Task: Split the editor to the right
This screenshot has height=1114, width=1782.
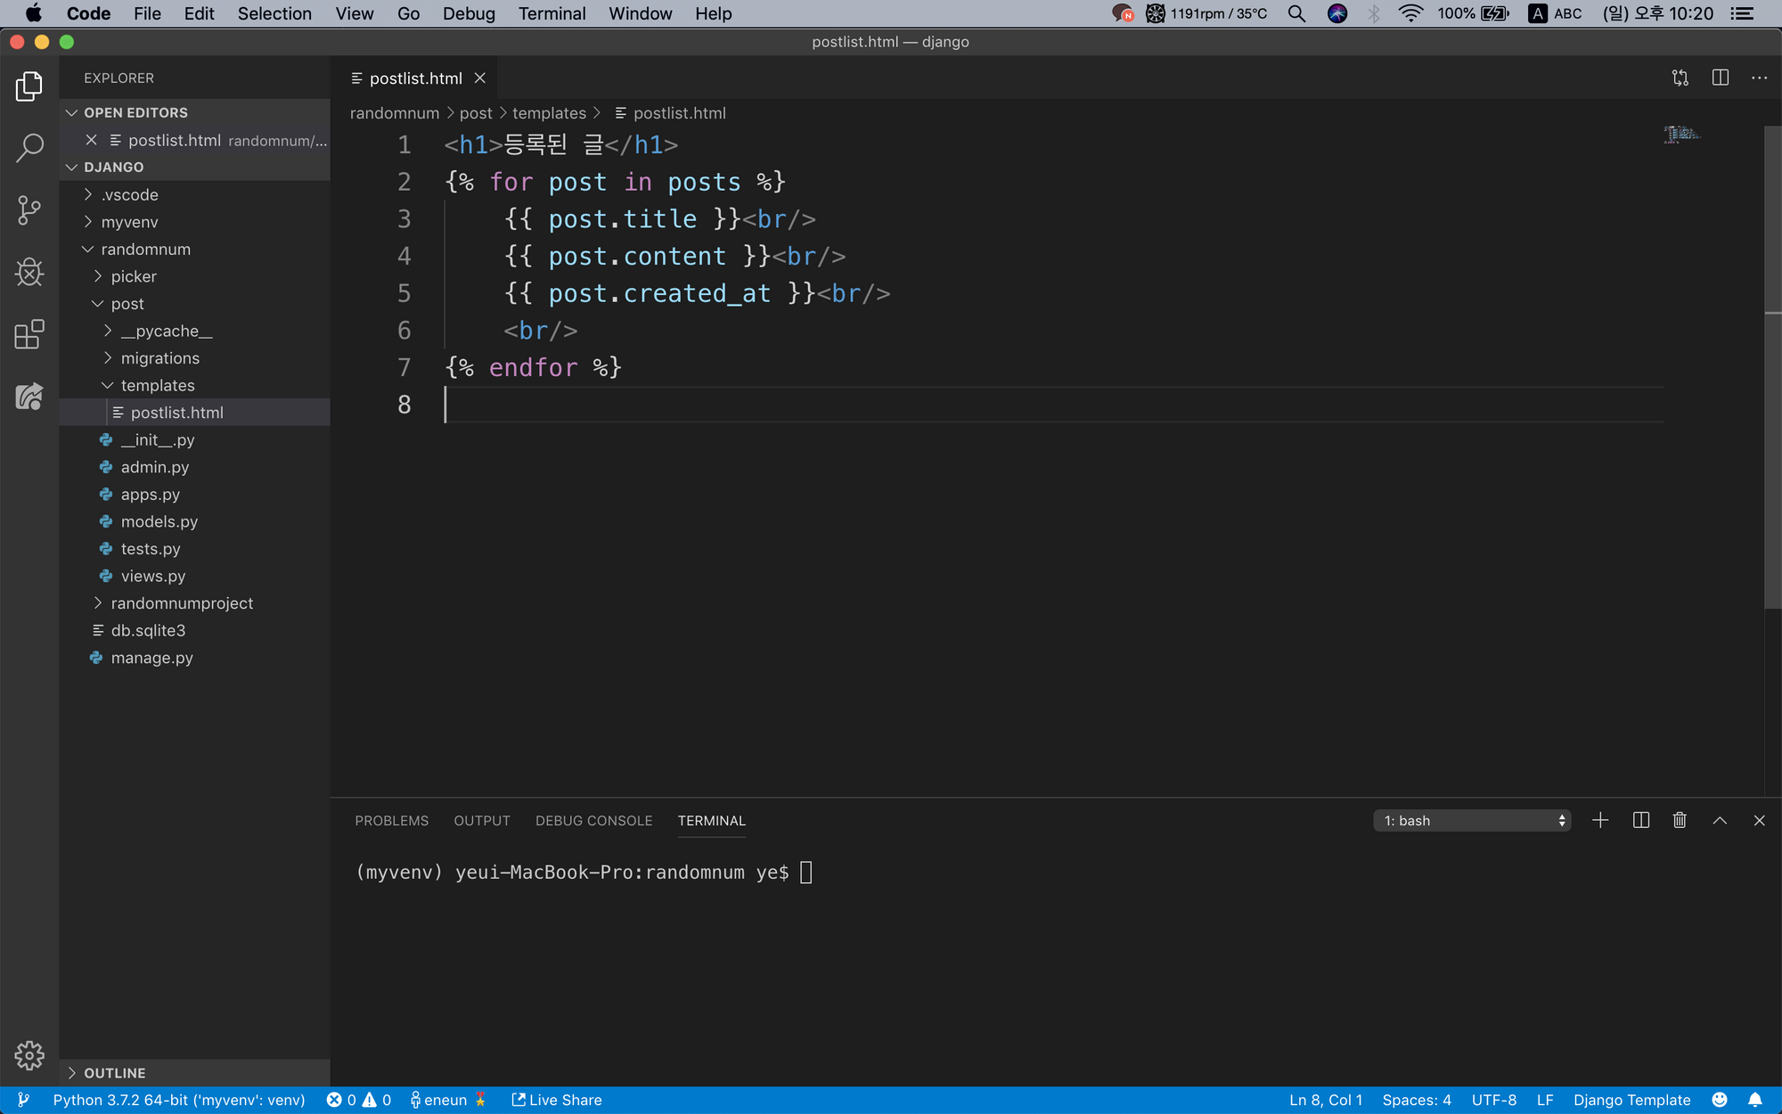Action: 1720,78
